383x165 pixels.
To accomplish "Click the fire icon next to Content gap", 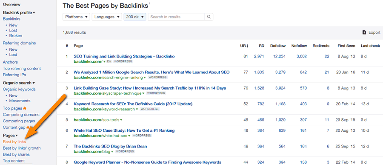I will coord(28,127).
